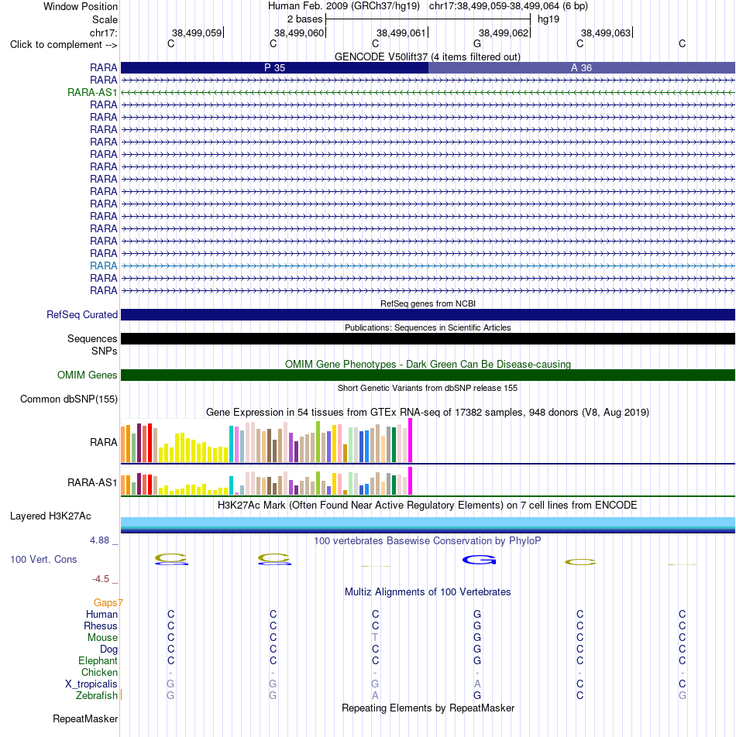Click the 'Layered H3K27Ac' label
736x737 pixels.
50,516
